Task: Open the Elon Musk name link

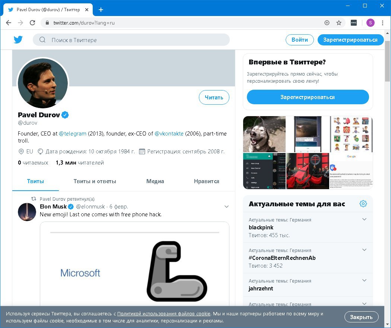Action: click(53, 206)
